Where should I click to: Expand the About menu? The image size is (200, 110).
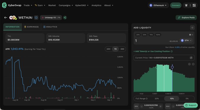tap(109, 5)
